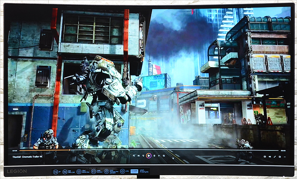Click the volume speaker icon
This screenshot has width=297, height=179.
270,157
